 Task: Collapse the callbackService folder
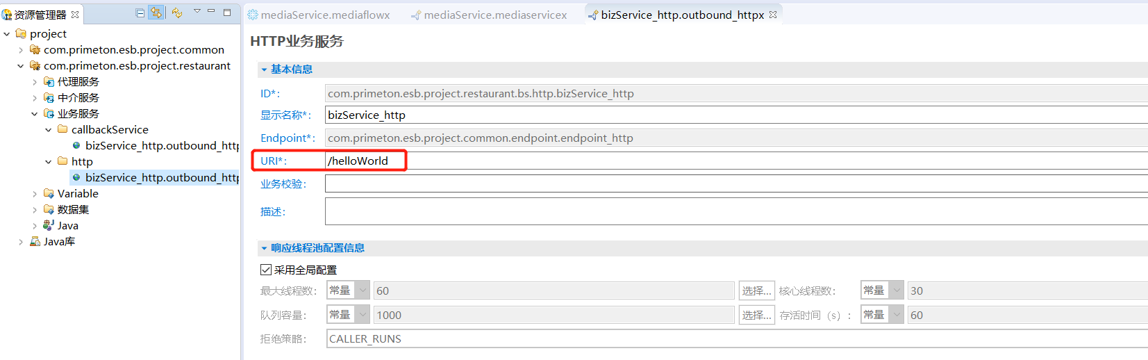49,130
